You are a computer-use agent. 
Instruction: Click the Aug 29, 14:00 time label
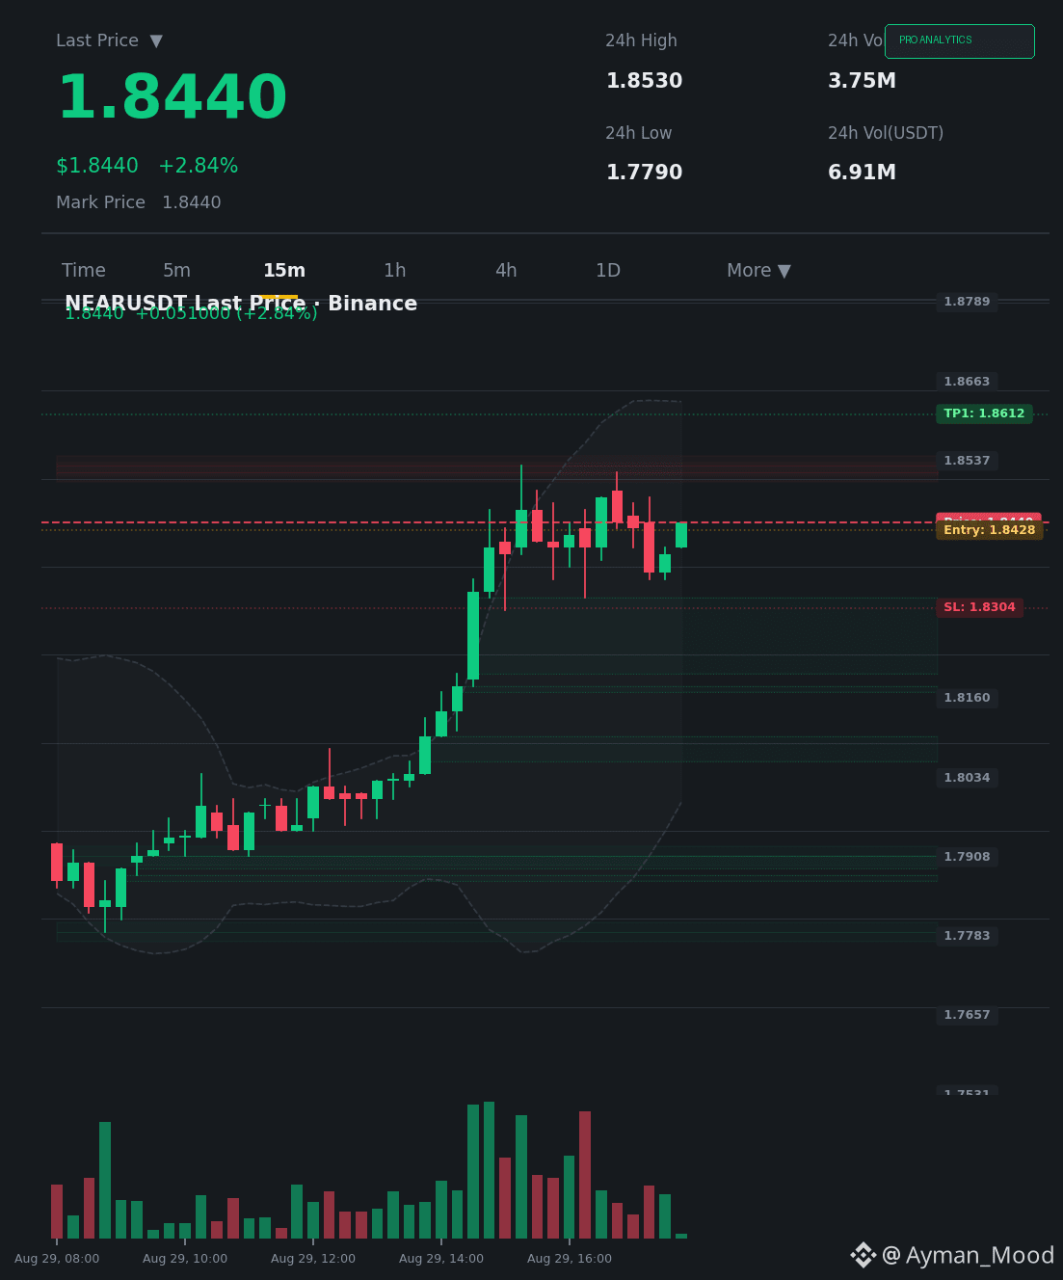point(441,1259)
